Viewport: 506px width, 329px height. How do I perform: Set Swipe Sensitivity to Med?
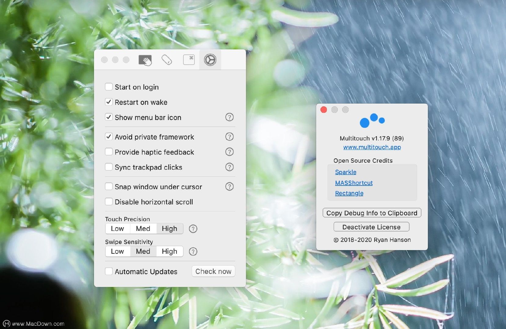143,251
